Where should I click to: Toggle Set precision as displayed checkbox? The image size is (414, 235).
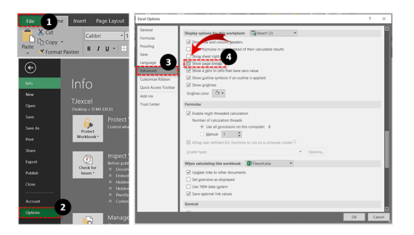[x=188, y=179]
